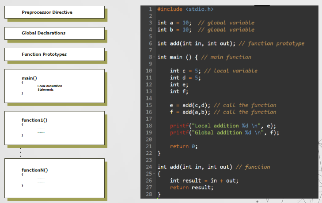This screenshot has height=203, width=322.
Task: Click line number 15 in the gutter
Action: click(x=149, y=105)
